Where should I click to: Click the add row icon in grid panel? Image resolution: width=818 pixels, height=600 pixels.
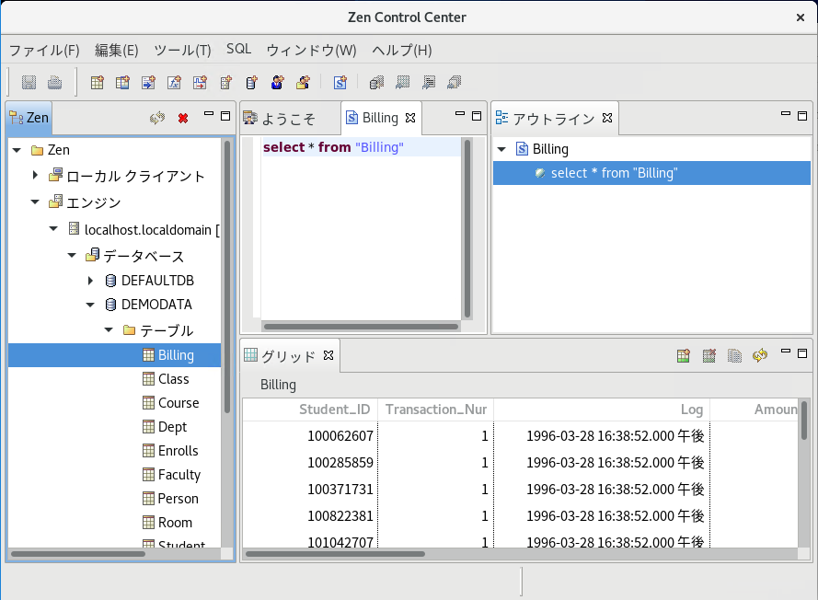pos(683,355)
